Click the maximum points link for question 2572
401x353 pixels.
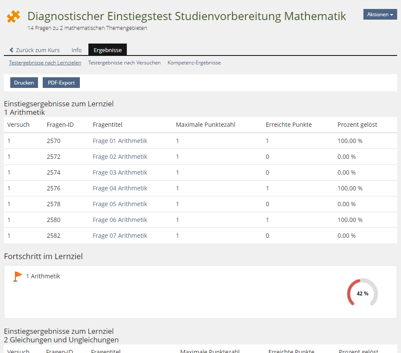(x=177, y=156)
